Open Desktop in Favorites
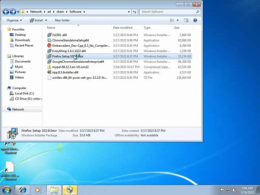Screen dimensions: 260x195 click(20, 35)
